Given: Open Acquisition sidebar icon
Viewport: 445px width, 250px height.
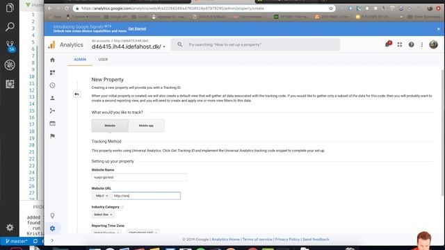Looking at the screenshot, I should (x=53, y=110).
